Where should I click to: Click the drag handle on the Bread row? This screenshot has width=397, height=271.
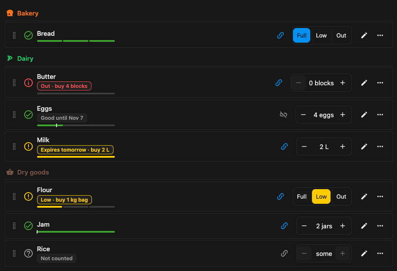coord(14,35)
